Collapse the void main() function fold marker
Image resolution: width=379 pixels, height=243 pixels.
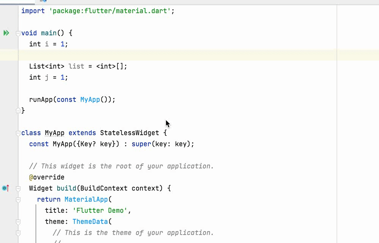(18, 33)
